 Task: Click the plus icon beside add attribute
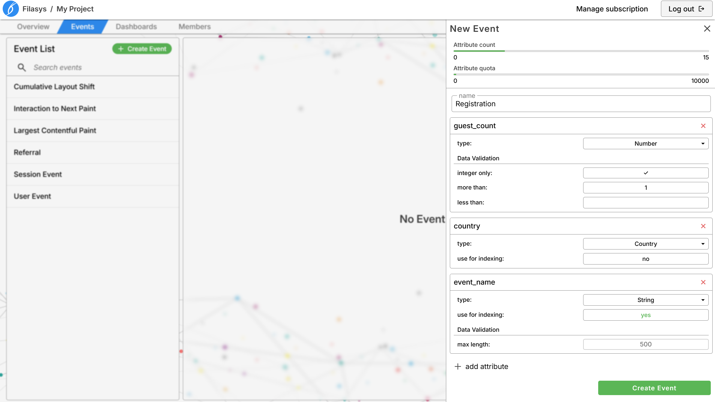coord(458,367)
